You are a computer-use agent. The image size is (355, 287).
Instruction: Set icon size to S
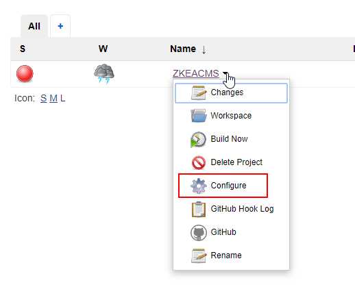(44, 99)
